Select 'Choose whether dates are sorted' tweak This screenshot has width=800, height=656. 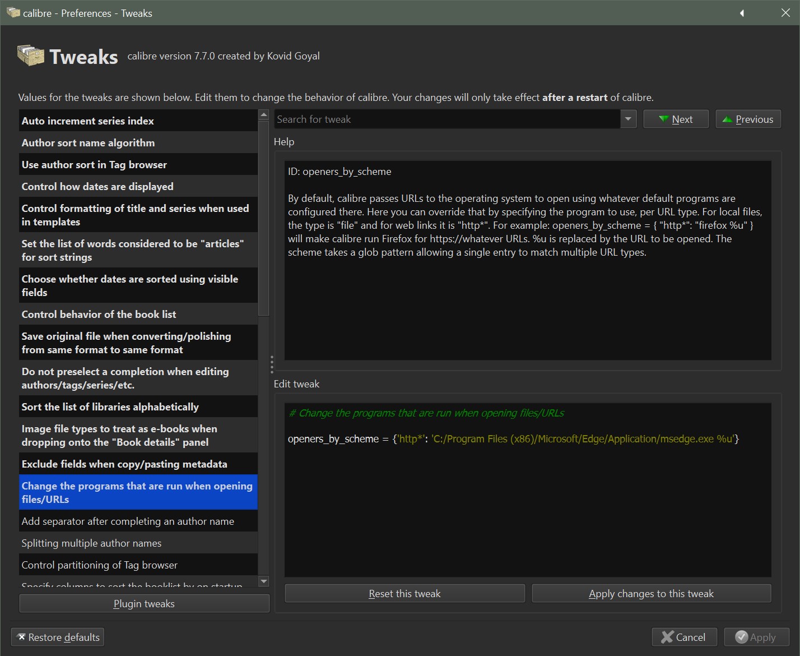coord(138,285)
